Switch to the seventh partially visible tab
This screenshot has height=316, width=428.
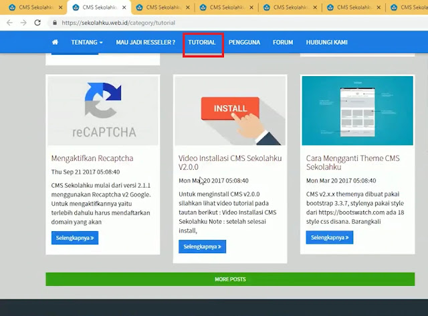click(408, 7)
